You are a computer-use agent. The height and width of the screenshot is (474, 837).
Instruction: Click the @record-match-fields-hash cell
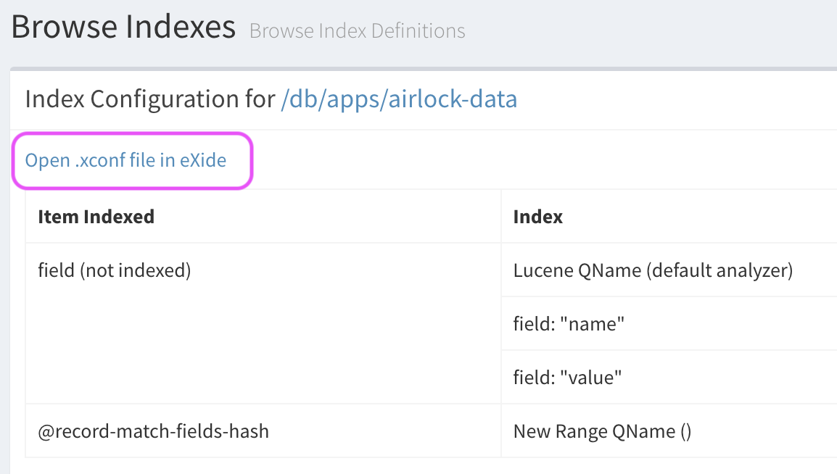point(153,431)
